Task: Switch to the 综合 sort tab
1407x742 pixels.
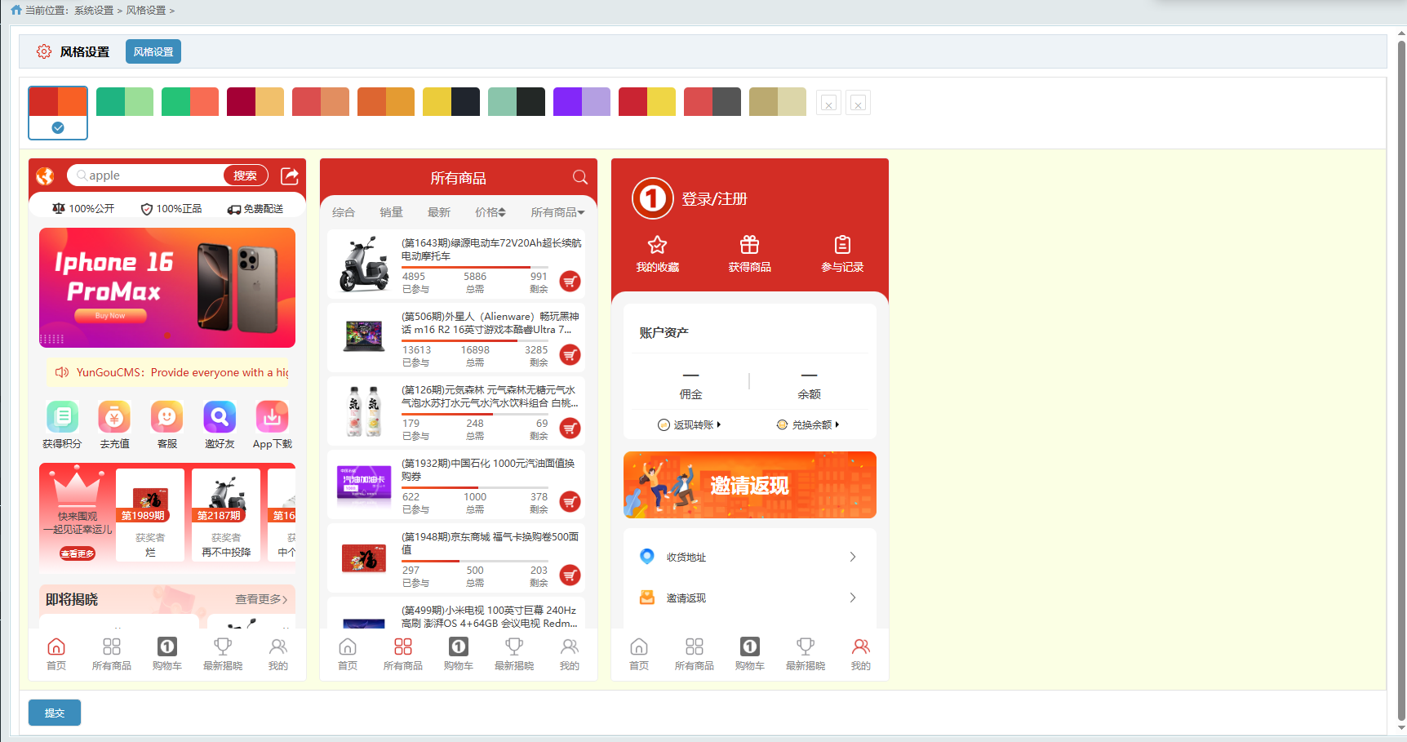Action: [x=344, y=212]
